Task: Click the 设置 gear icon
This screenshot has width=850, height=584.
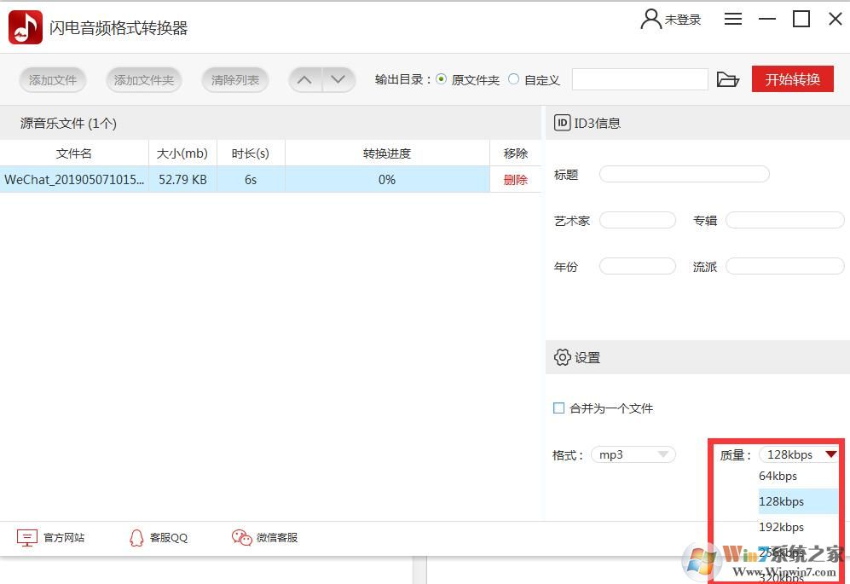Action: [562, 357]
